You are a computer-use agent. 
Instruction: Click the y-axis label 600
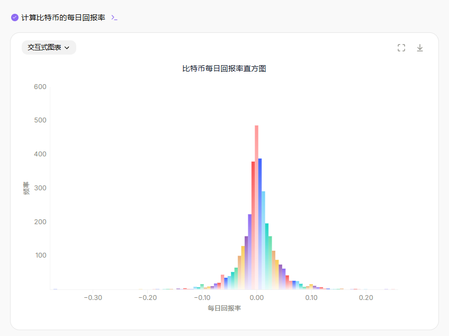pyautogui.click(x=40, y=87)
